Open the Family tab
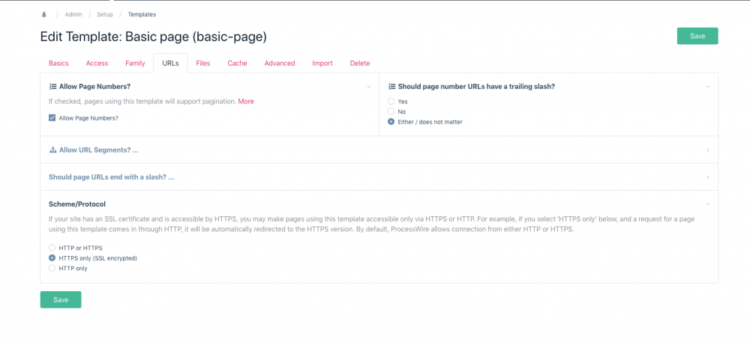The image size is (750, 342). point(135,63)
